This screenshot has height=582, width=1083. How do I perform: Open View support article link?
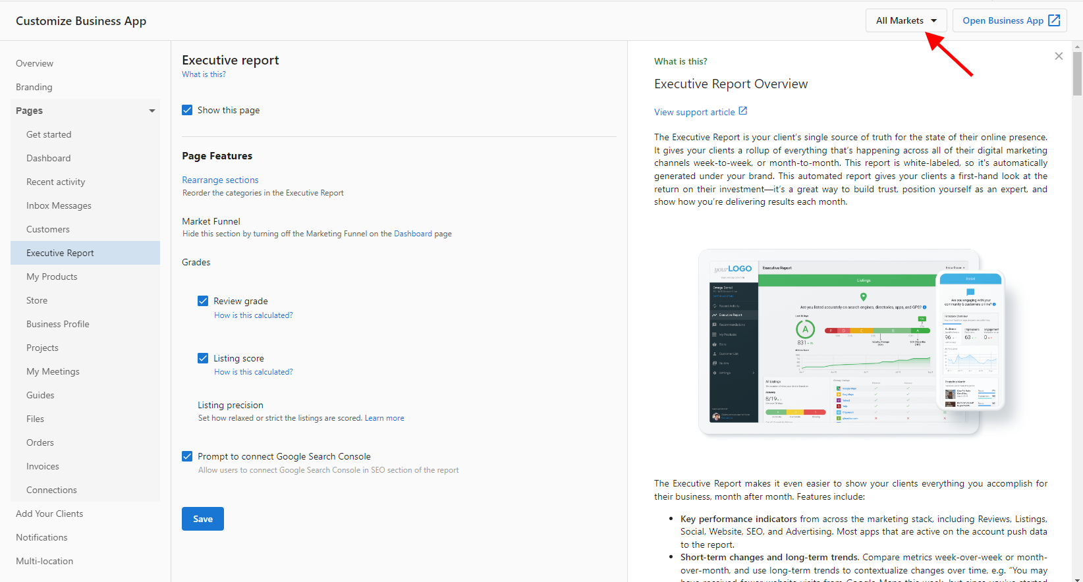point(694,112)
